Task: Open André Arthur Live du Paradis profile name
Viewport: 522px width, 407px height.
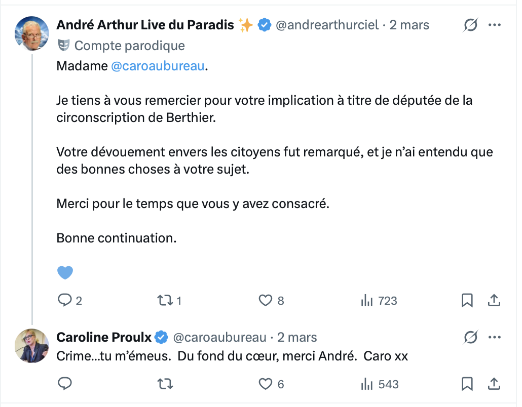Action: click(x=145, y=25)
